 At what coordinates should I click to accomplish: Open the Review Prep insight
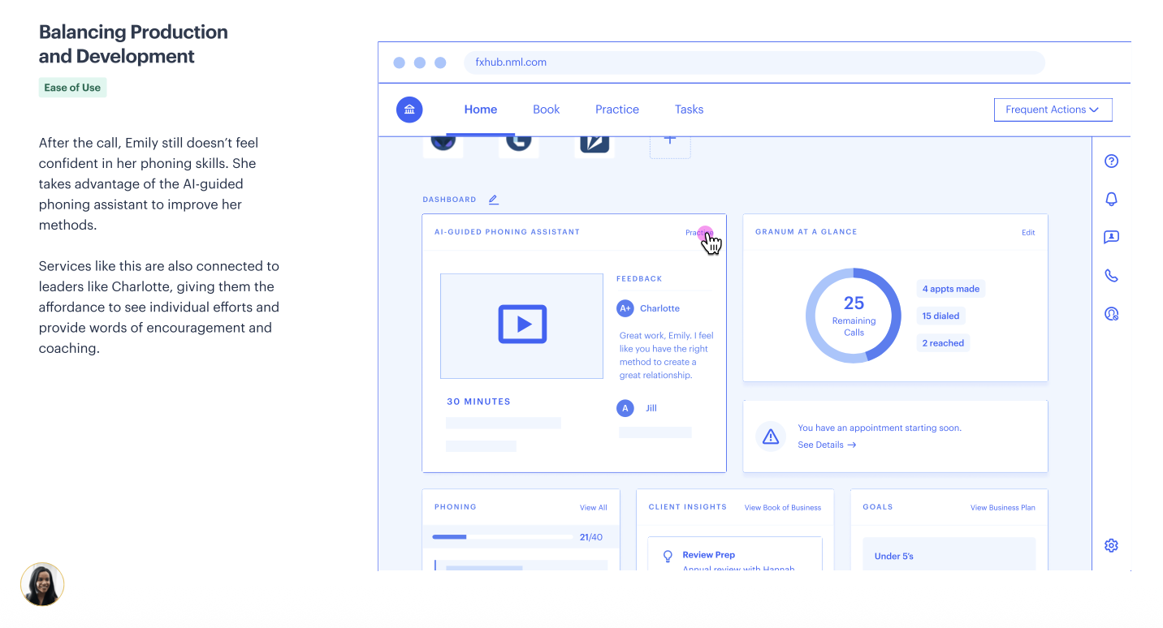coord(735,554)
